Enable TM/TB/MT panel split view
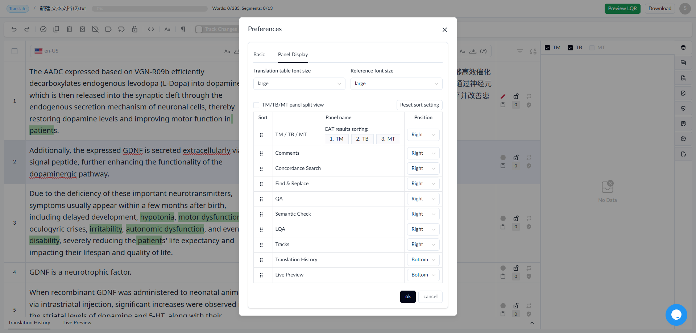The image size is (696, 333). tap(256, 105)
